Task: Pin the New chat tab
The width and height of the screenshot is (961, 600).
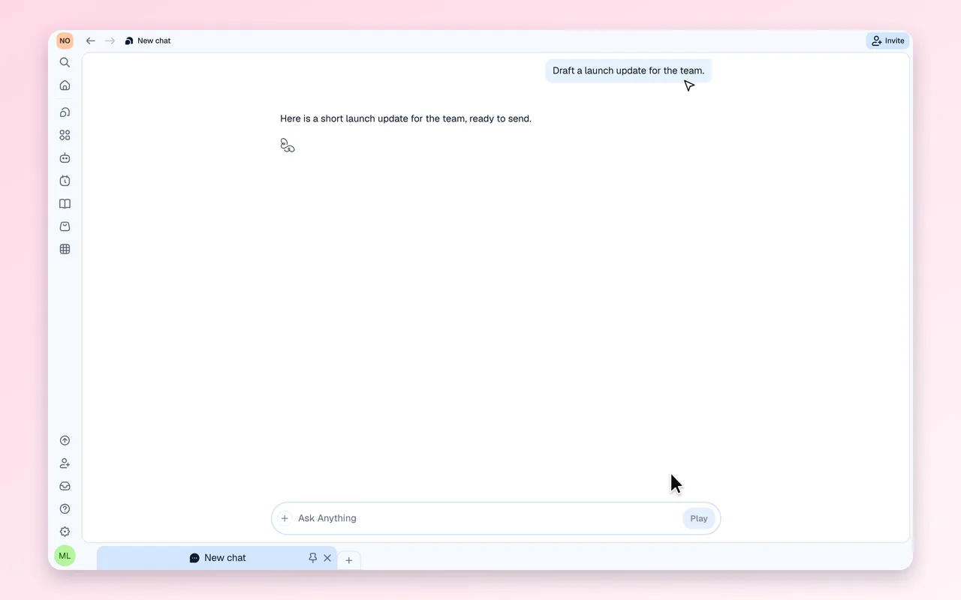Action: pos(312,558)
